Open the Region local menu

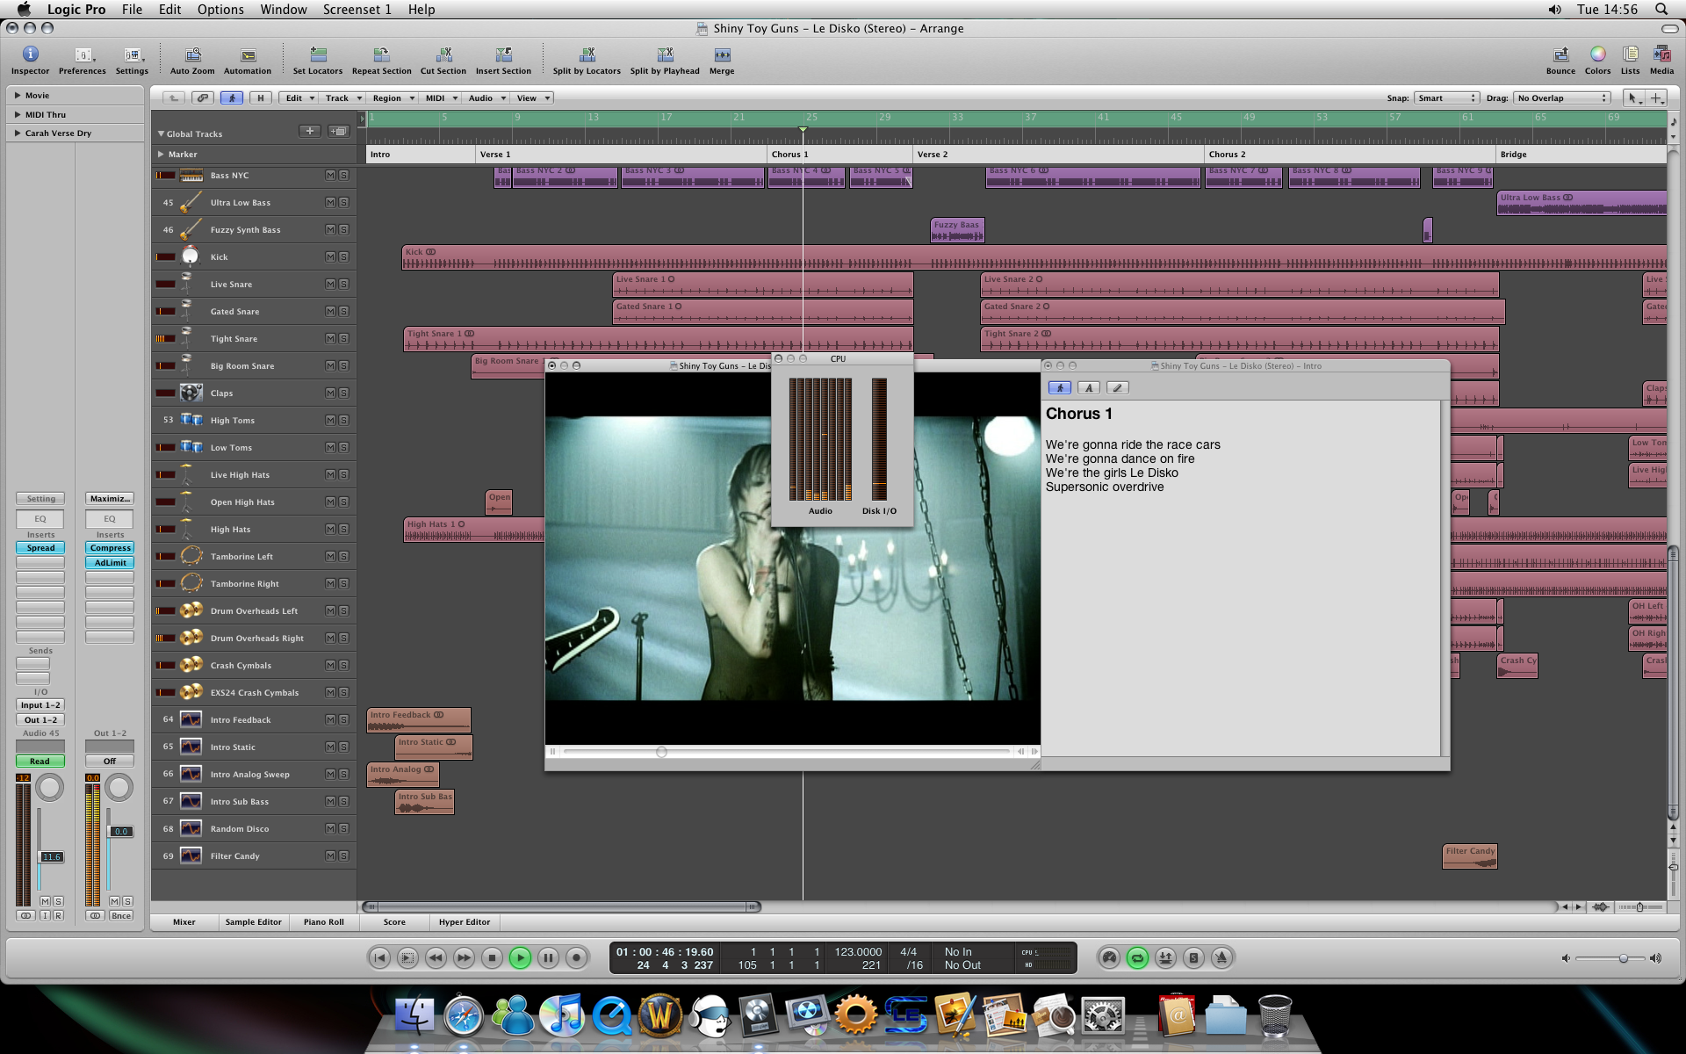pos(392,98)
